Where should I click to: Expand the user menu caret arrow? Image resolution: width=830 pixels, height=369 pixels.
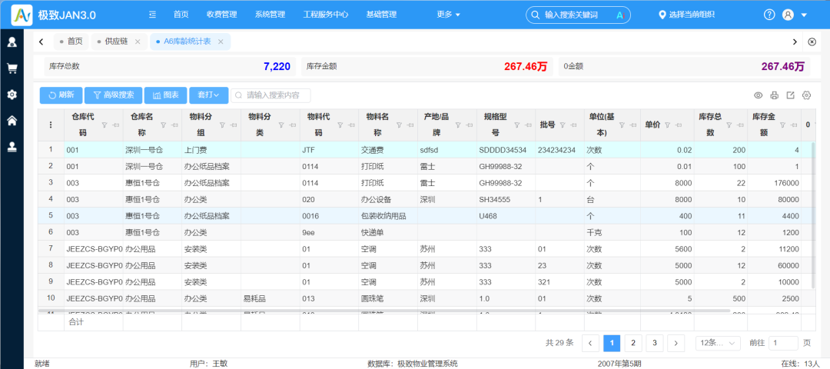[x=804, y=15]
